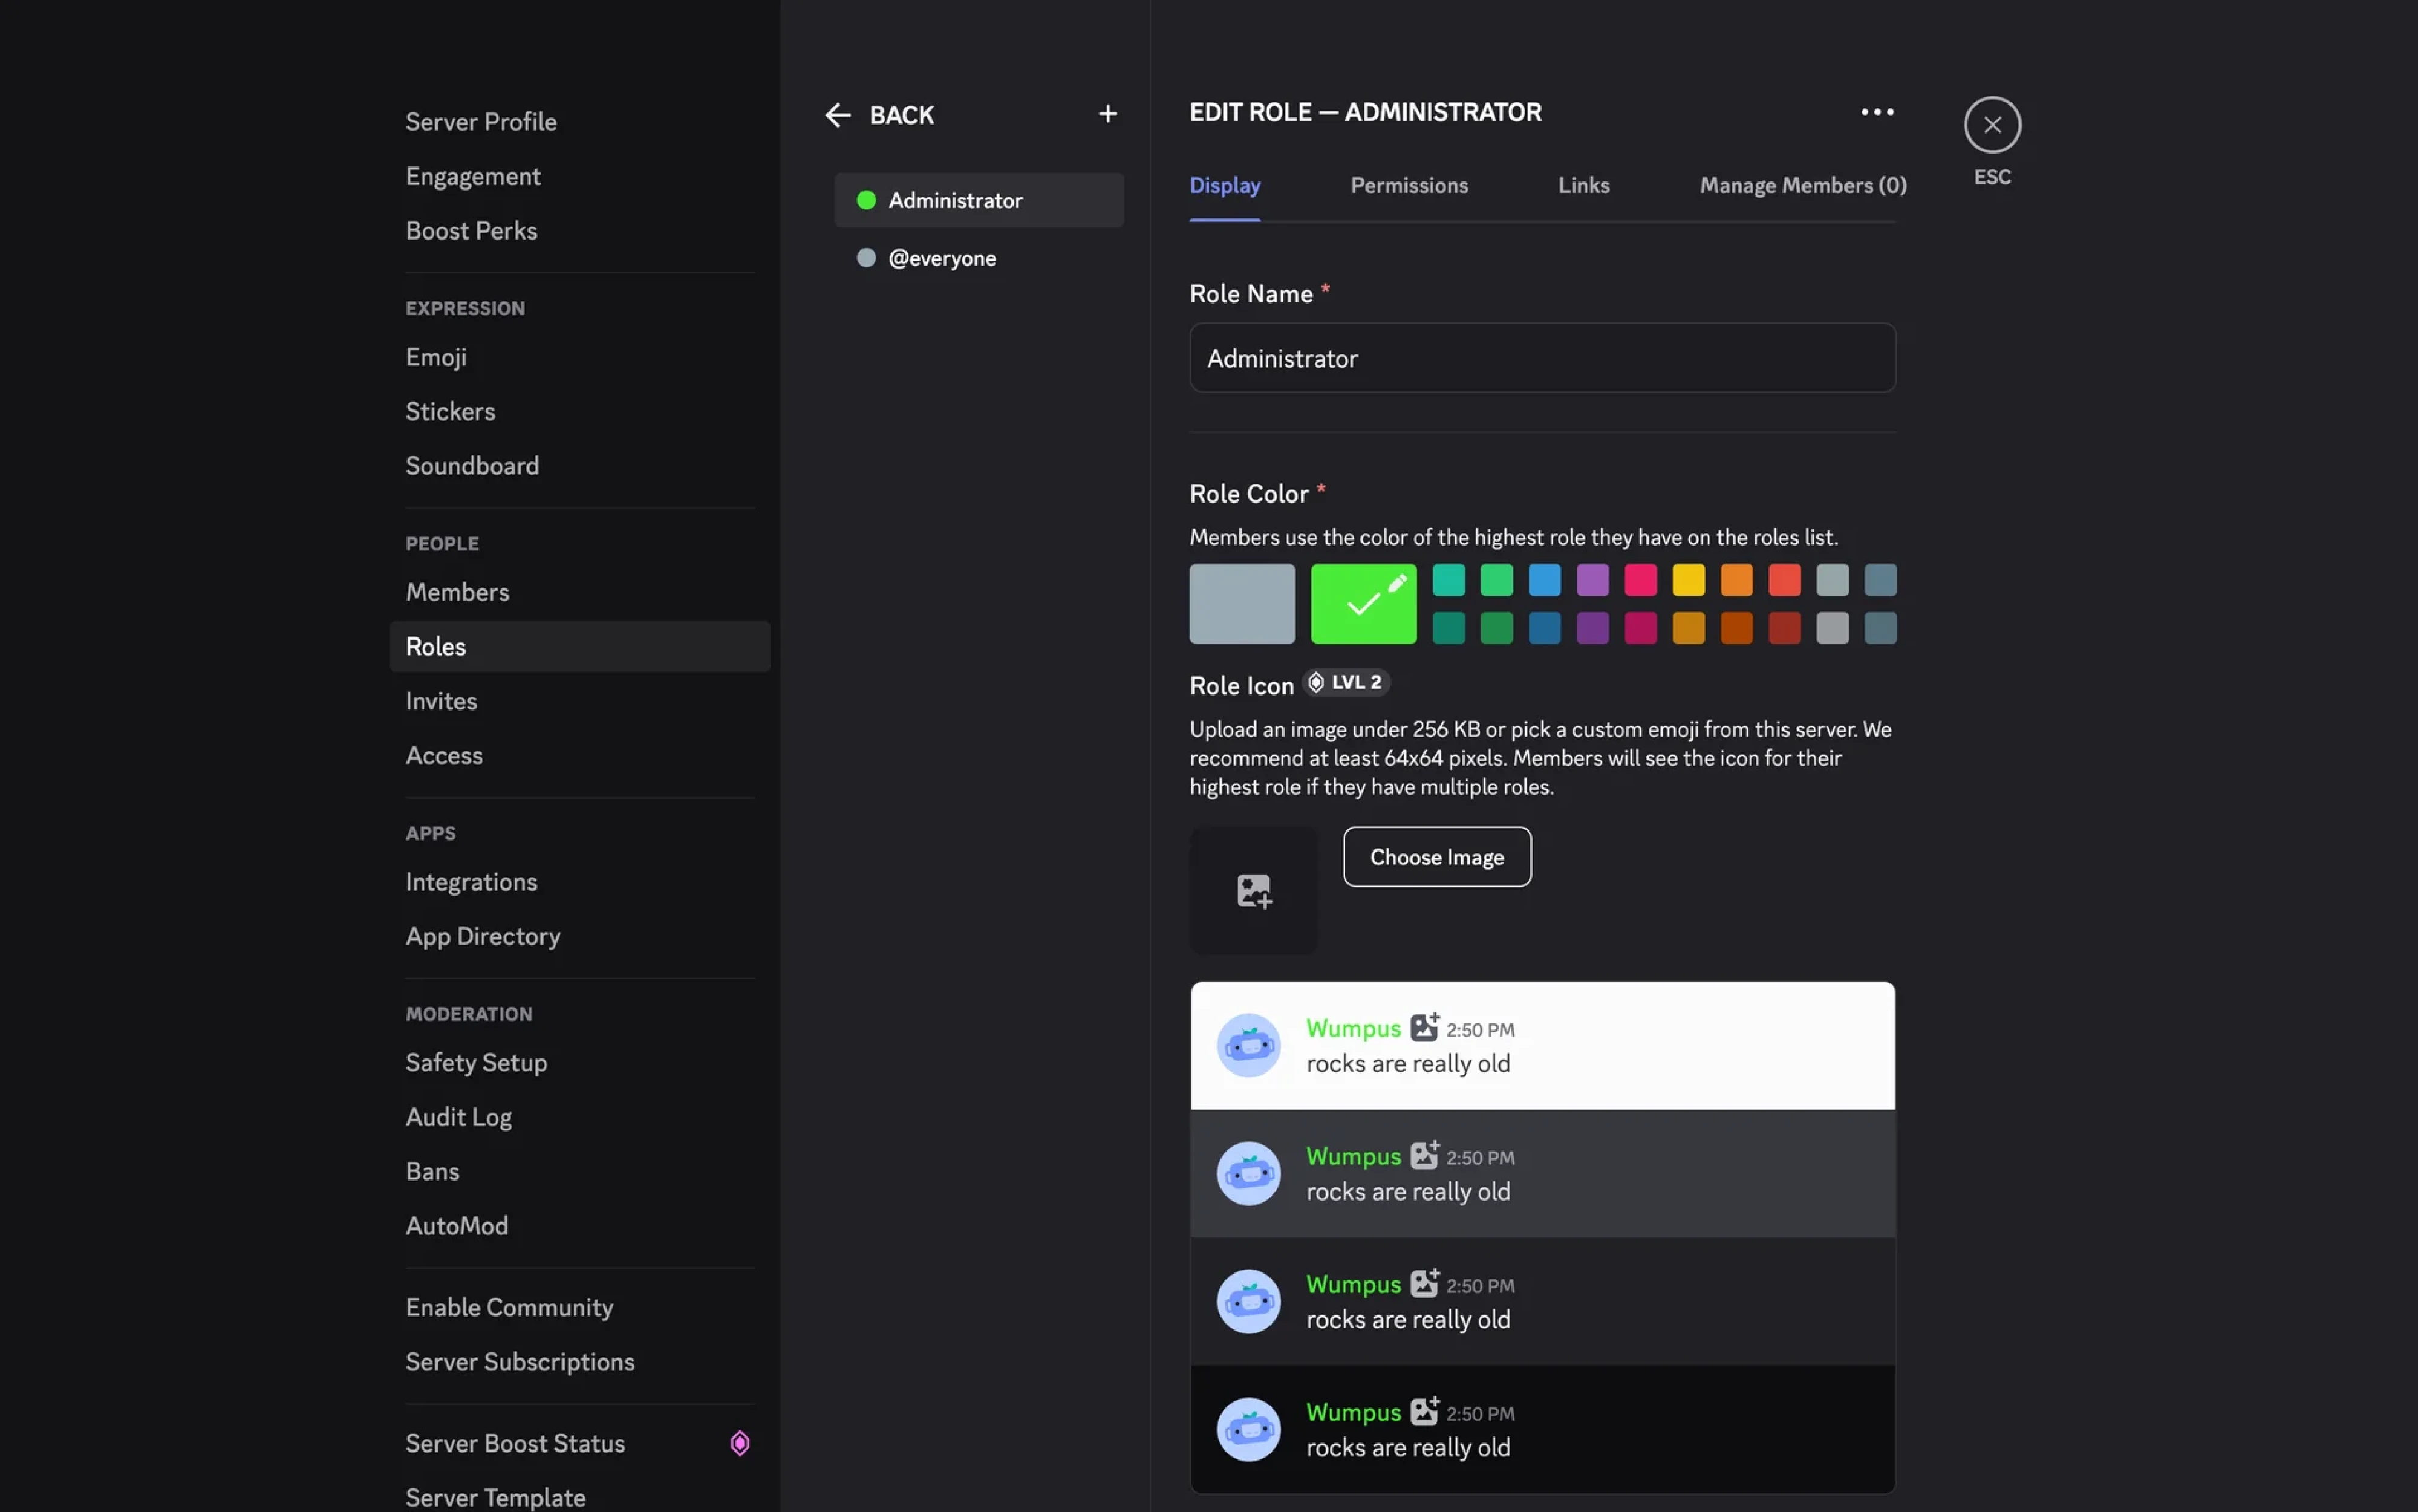2418x1512 pixels.
Task: Open Access settings
Action: pos(580,755)
